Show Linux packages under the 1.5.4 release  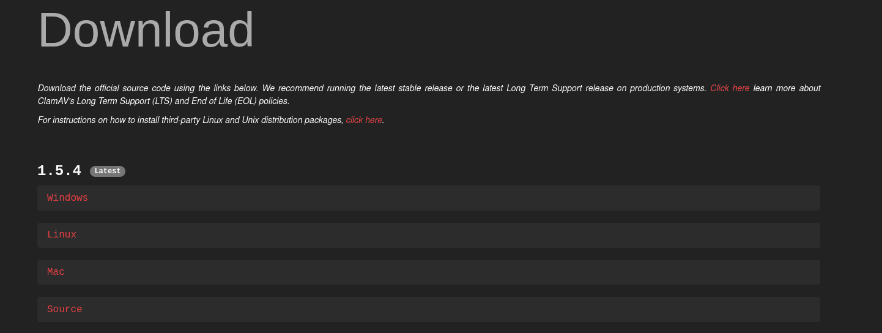click(x=428, y=235)
